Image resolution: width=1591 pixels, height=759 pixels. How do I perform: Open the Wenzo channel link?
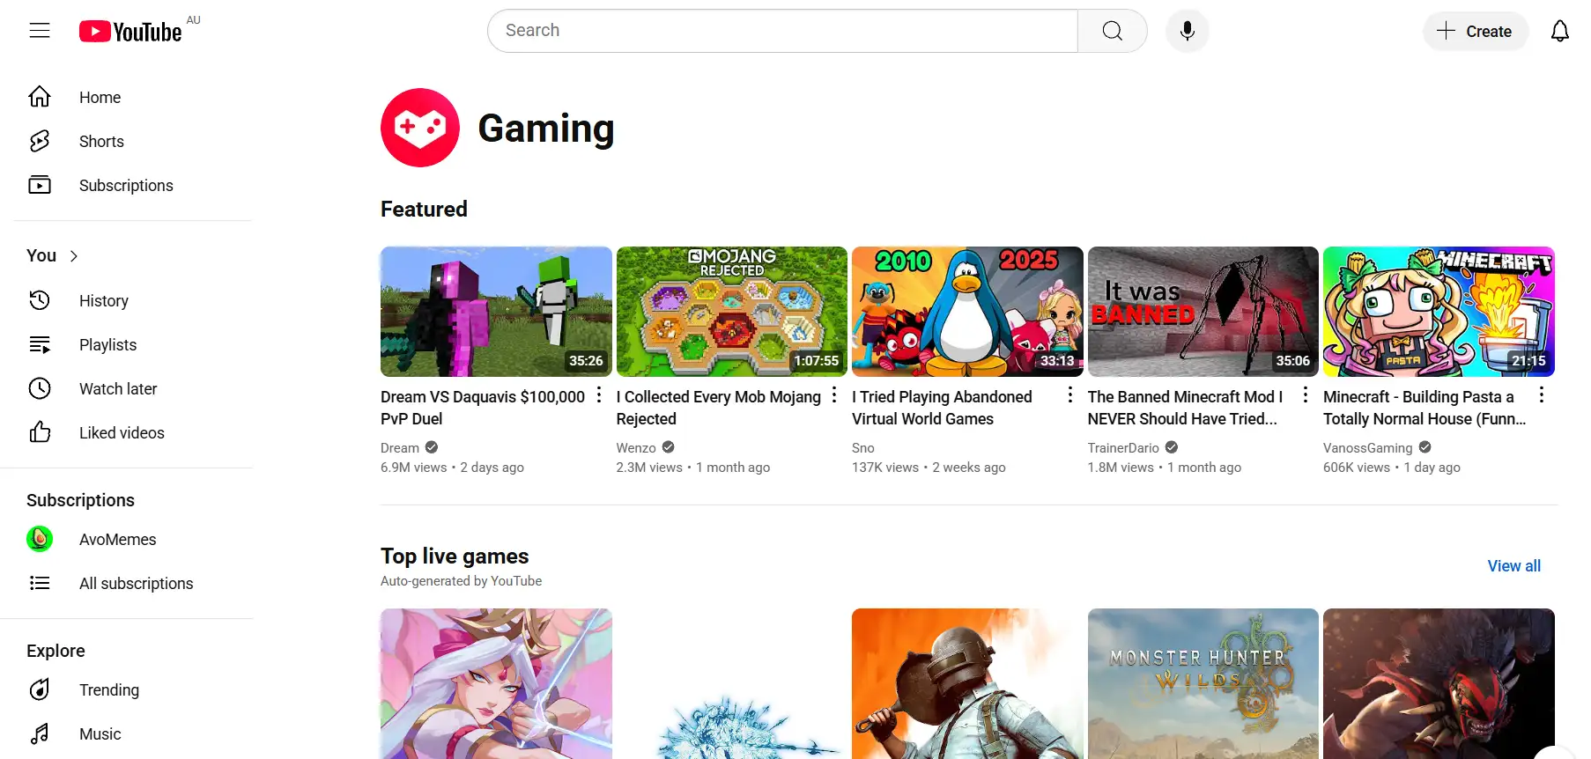(x=636, y=447)
